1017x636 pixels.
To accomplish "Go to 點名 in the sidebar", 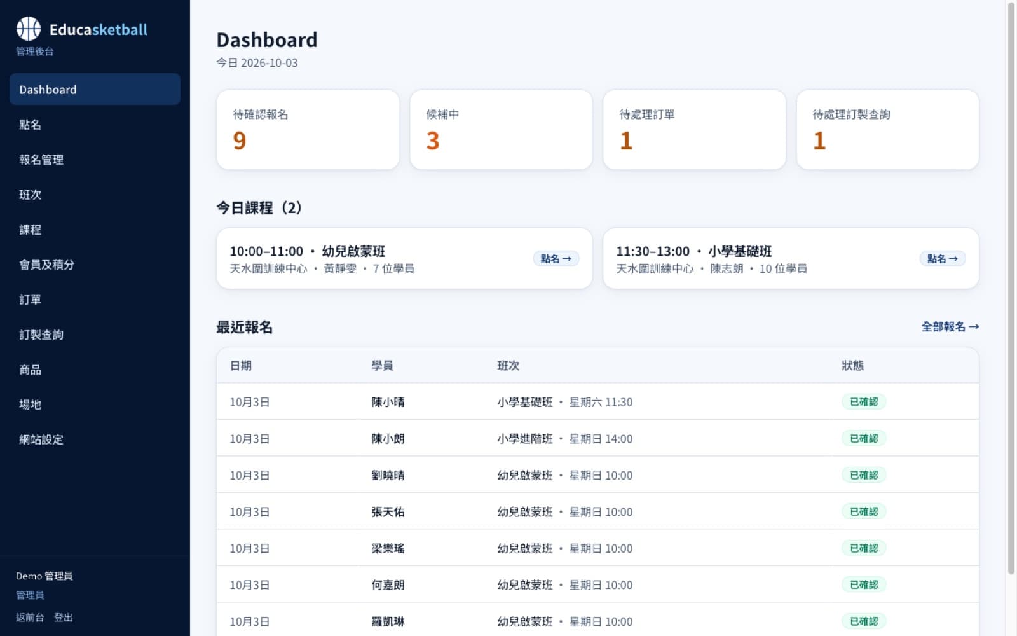I will (95, 124).
